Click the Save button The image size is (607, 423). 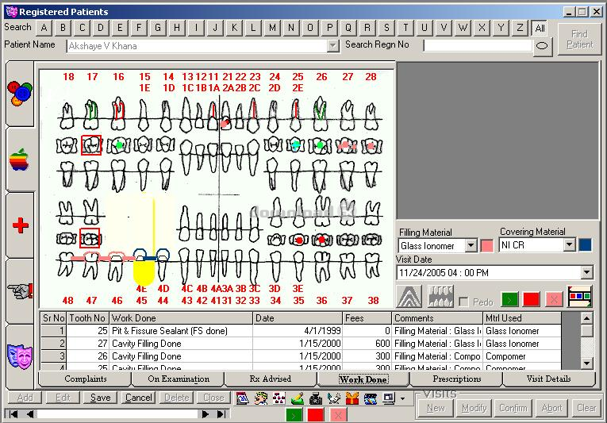100,398
